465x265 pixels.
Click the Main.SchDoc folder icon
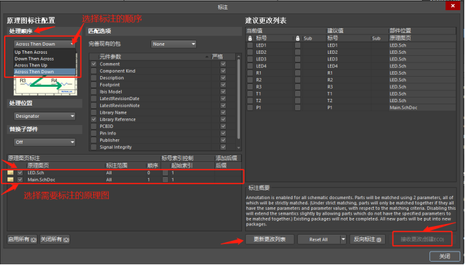coord(10,180)
